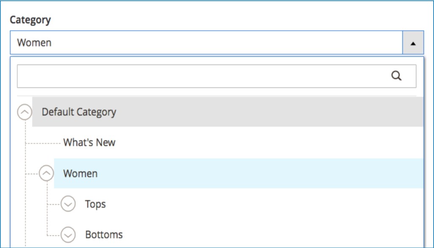Image resolution: width=434 pixels, height=248 pixels.
Task: Select Bottoms under the Women category
Action: pos(103,234)
